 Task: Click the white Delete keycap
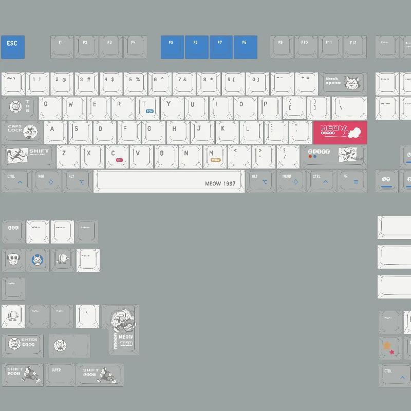pyautogui.click(x=387, y=108)
